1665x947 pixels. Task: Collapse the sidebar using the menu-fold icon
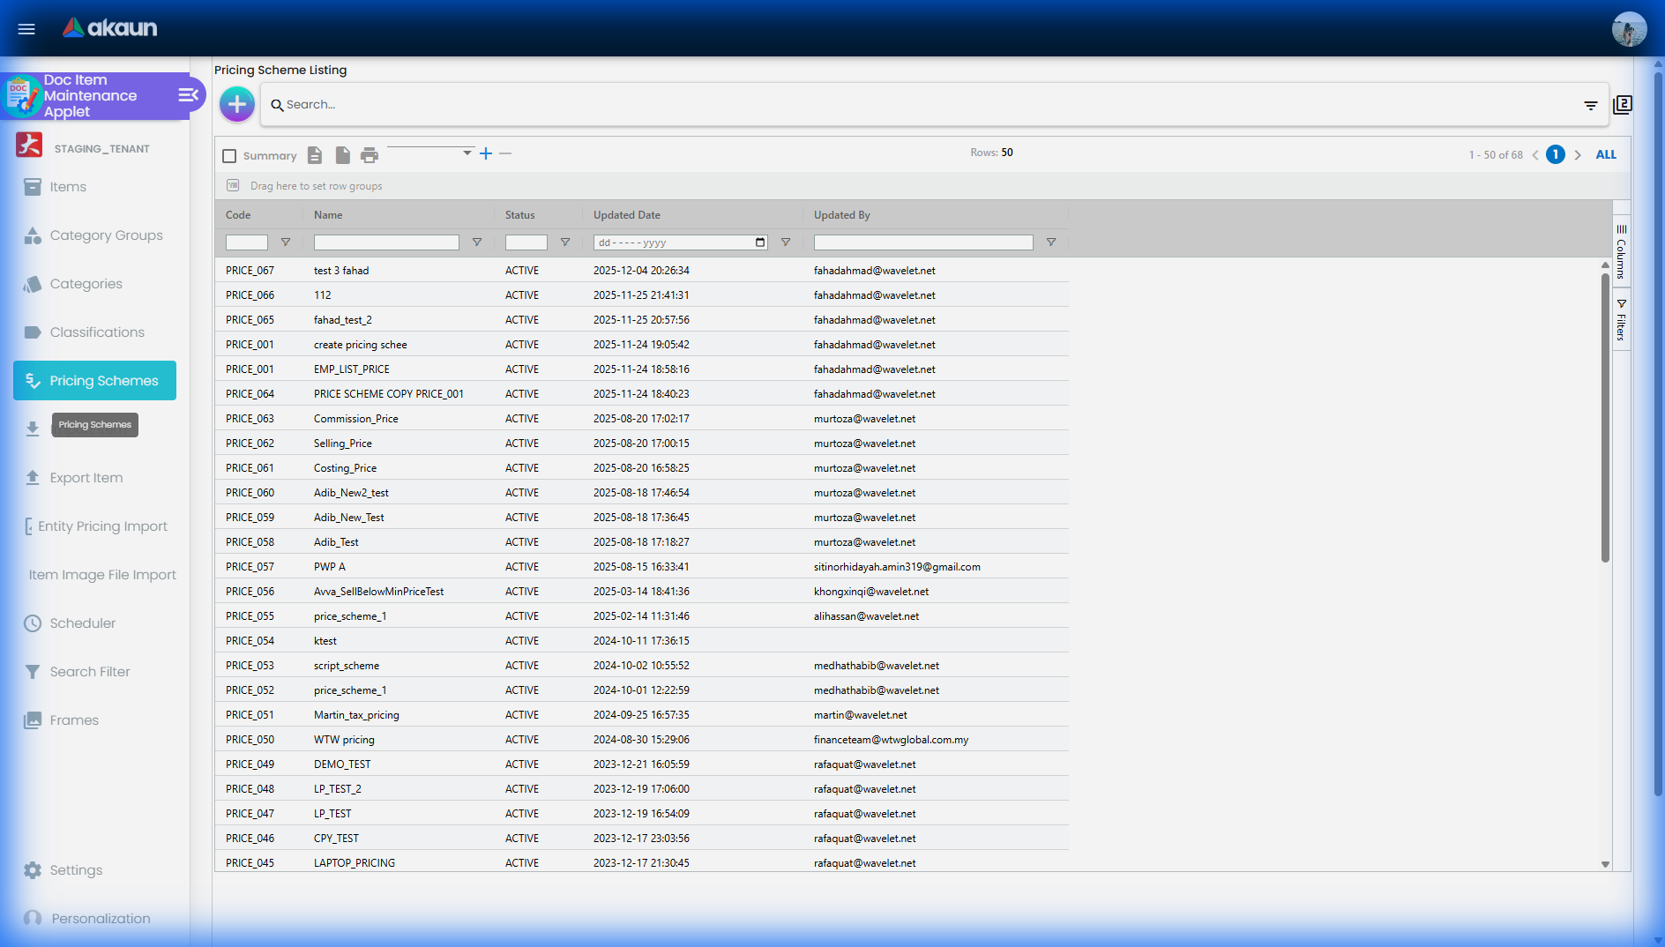pos(188,95)
